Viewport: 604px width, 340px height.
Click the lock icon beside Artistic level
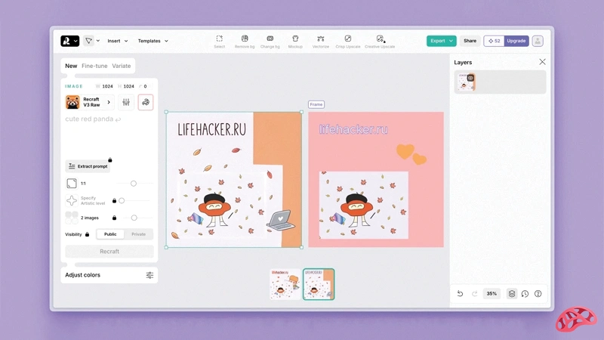tap(114, 200)
